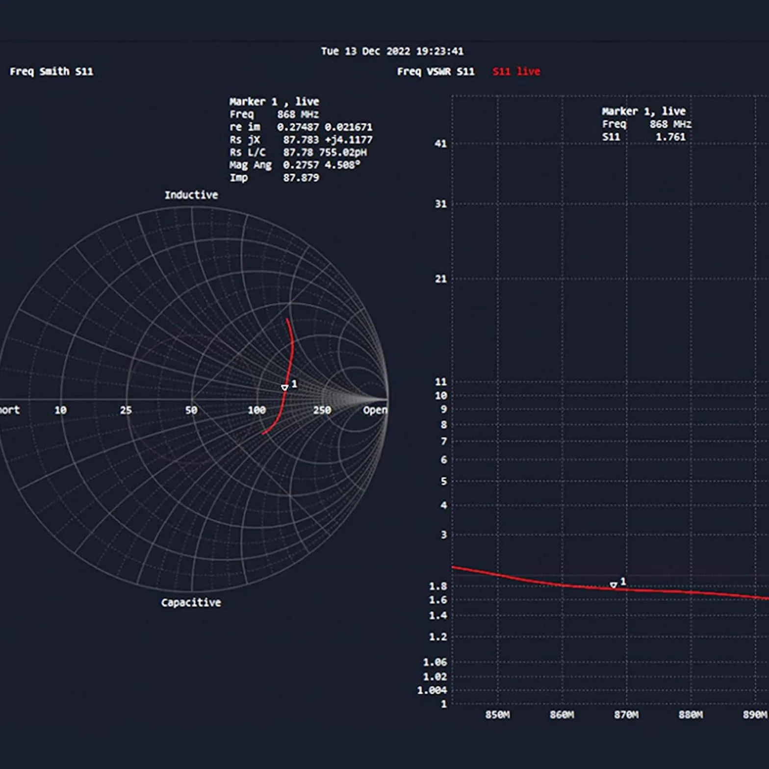Image resolution: width=769 pixels, height=769 pixels.
Task: Click the 'Open' label on the Smith chart
Action: point(375,410)
